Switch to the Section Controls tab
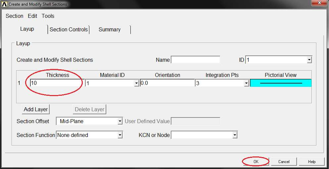Image resolution: width=329 pixels, height=169 pixels. [69, 29]
